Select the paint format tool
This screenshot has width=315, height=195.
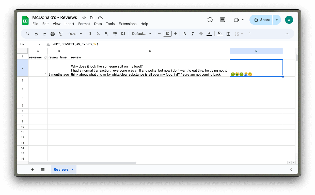(x=60, y=34)
